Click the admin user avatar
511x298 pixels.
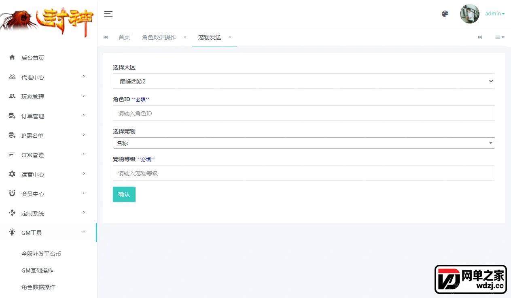pyautogui.click(x=470, y=14)
